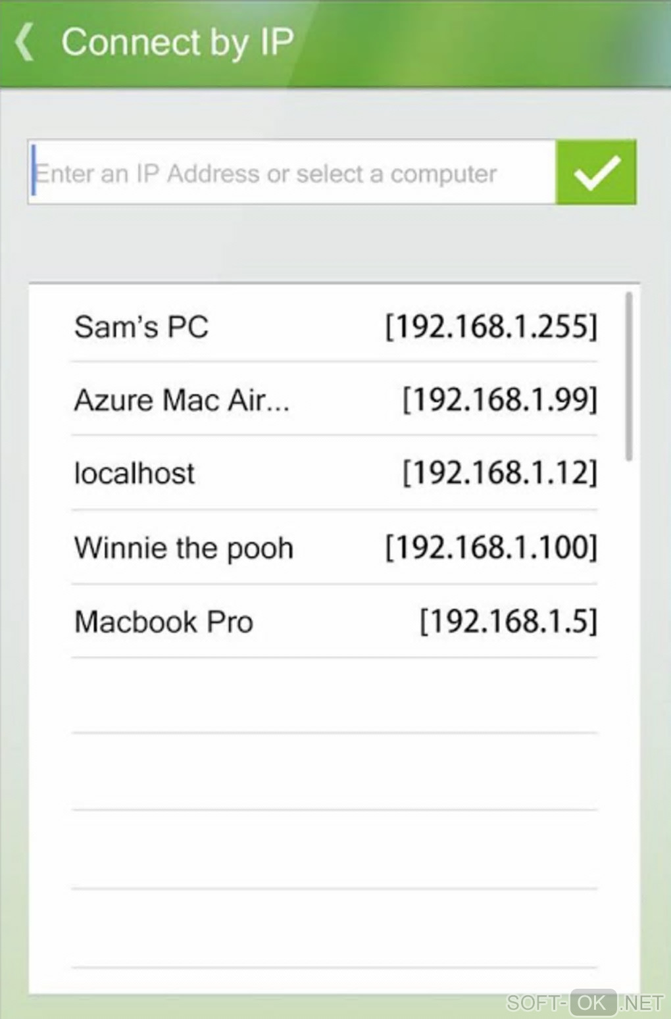Click the second empty row below Macbook Pro
The width and height of the screenshot is (671, 1019).
[x=334, y=772]
